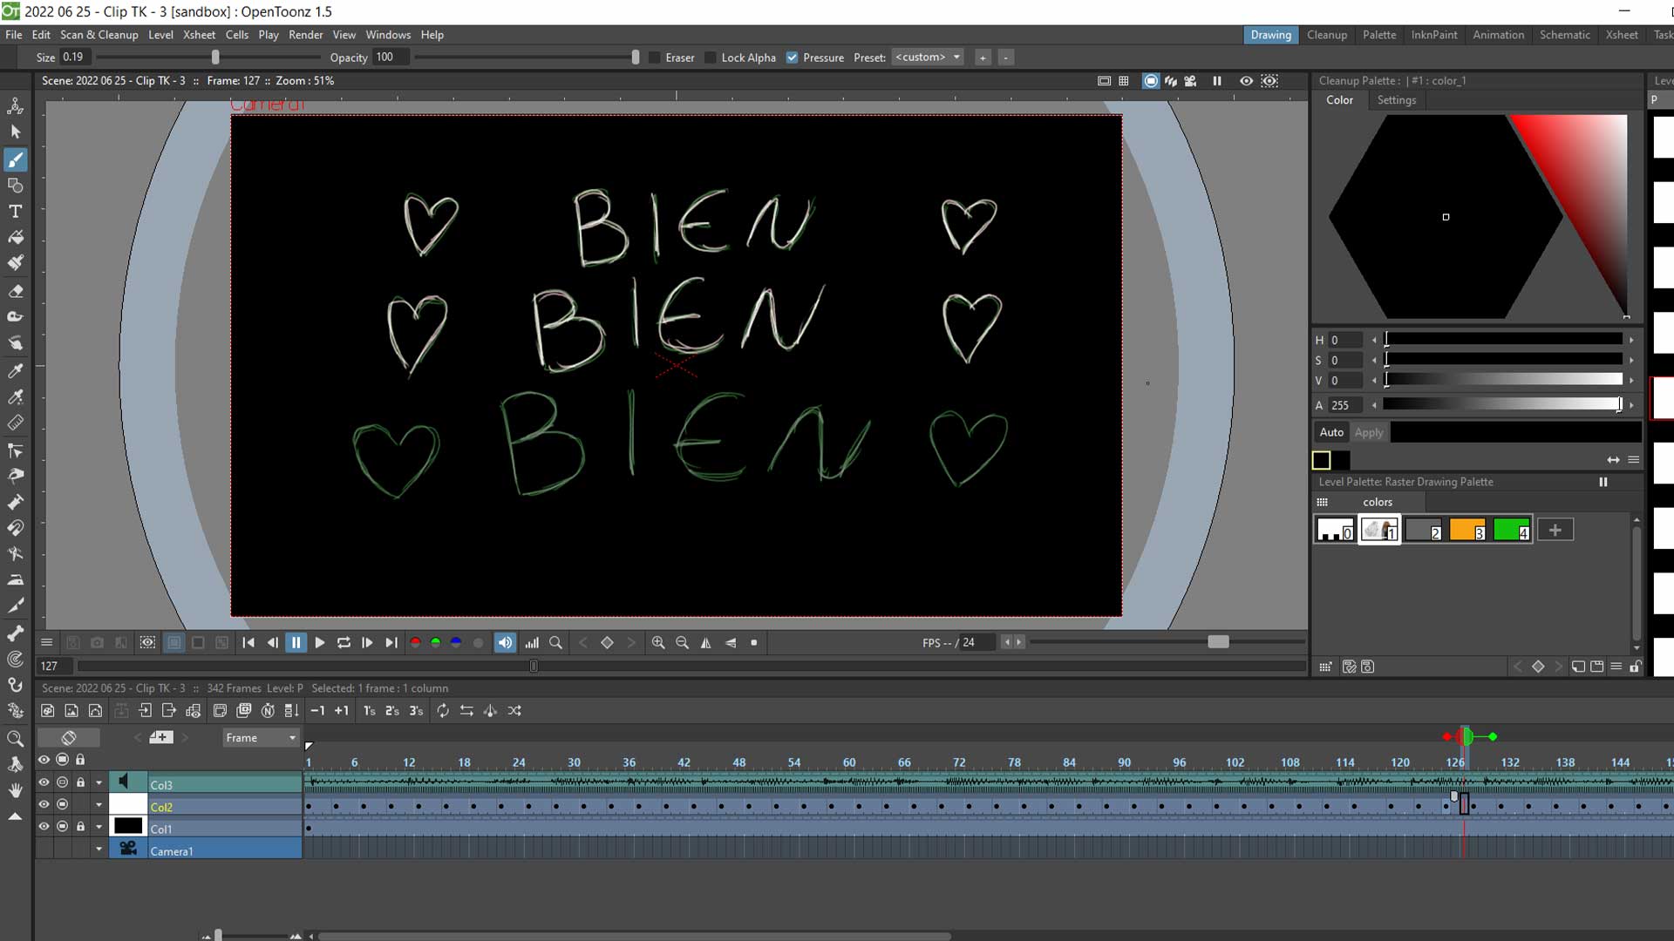Switch to the Animation room tab
The height and width of the screenshot is (941, 1674).
click(1498, 35)
